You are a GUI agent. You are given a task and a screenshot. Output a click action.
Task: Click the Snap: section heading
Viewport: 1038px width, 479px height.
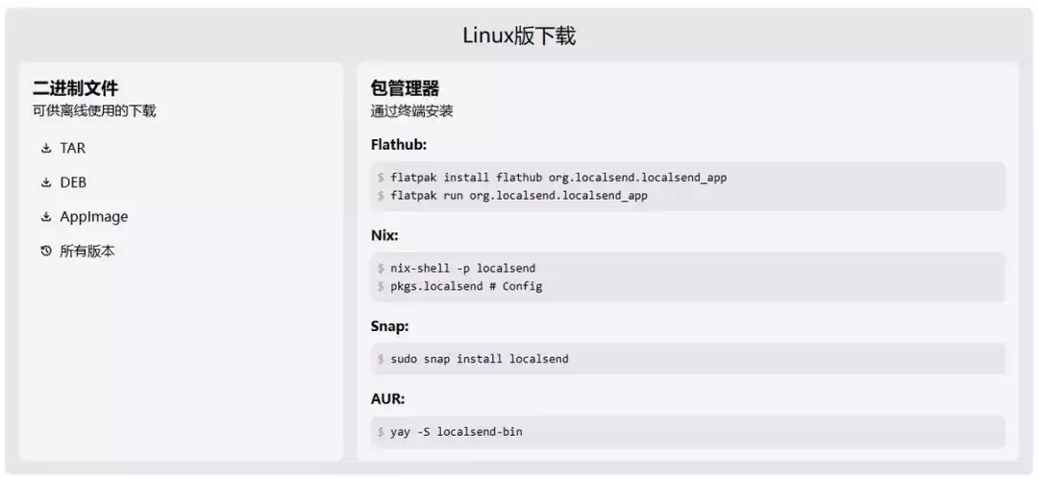click(x=389, y=326)
